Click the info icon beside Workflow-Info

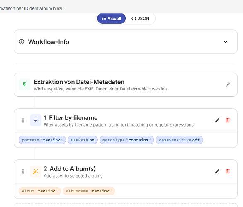click(x=22, y=42)
